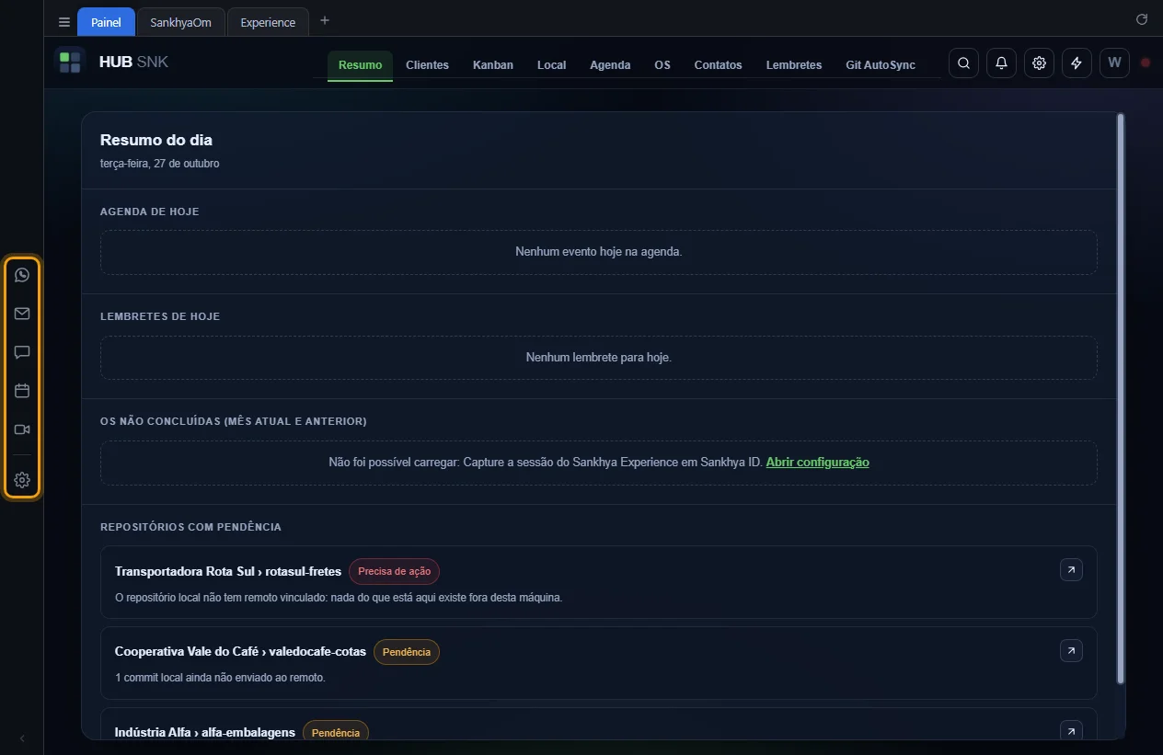The width and height of the screenshot is (1163, 755).
Task: Open the Contatos tab
Action: coord(718,65)
